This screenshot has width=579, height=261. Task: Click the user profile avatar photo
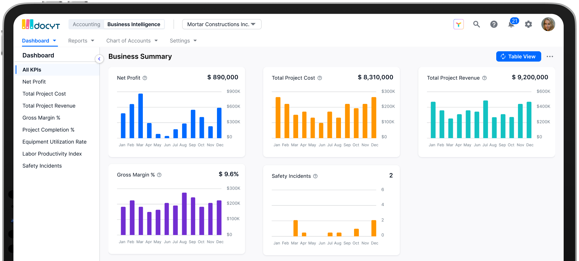548,24
